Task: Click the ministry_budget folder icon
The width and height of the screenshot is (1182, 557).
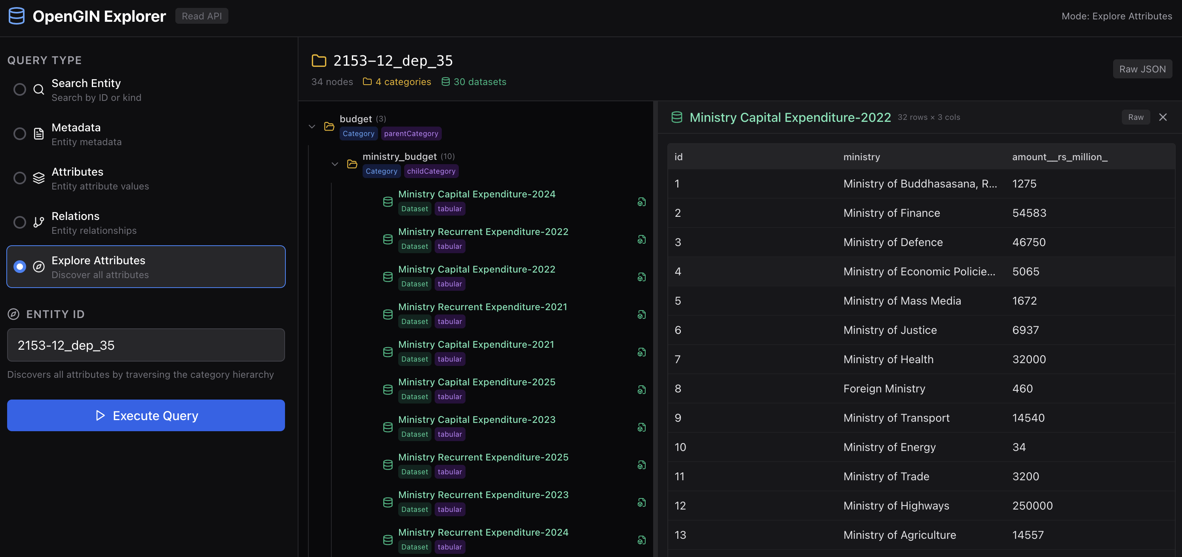Action: point(352,164)
